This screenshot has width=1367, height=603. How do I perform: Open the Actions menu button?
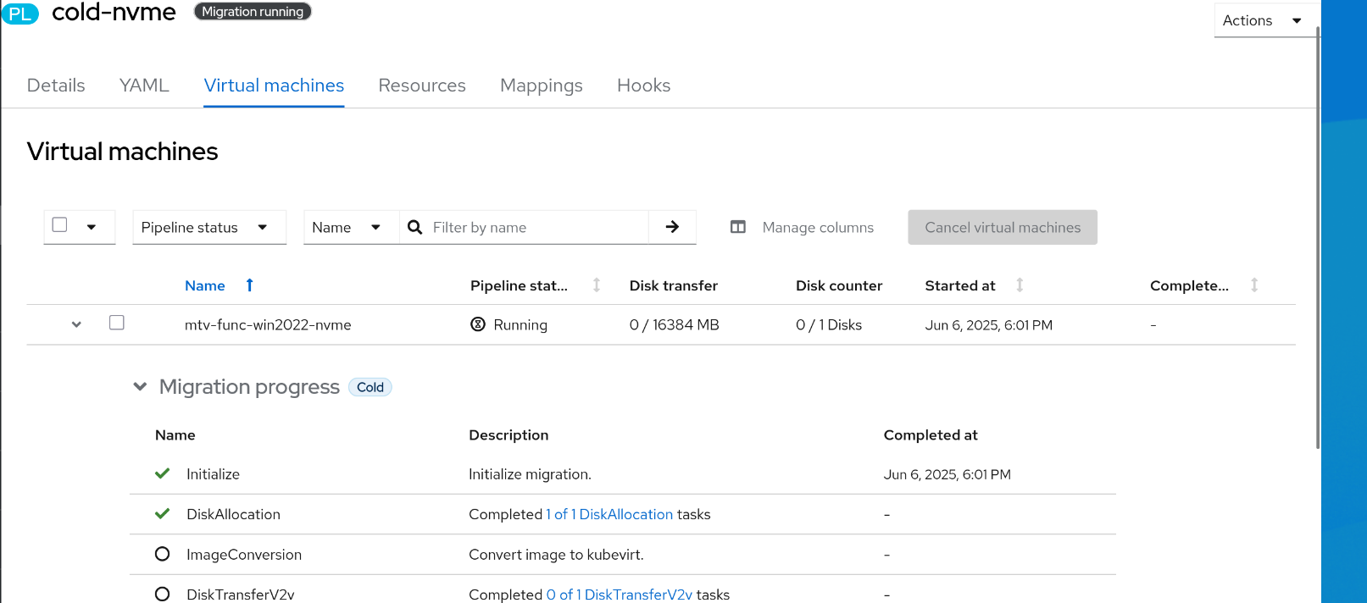1262,20
